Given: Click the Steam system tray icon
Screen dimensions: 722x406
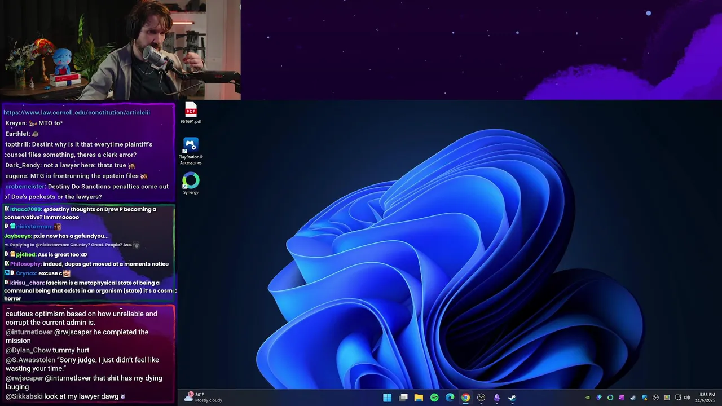Looking at the screenshot, I should pos(633,398).
